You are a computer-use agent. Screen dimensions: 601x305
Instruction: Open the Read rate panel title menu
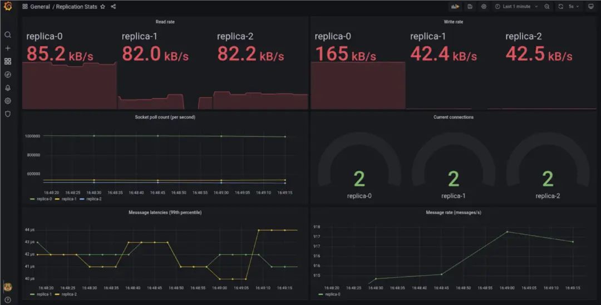tap(165, 22)
